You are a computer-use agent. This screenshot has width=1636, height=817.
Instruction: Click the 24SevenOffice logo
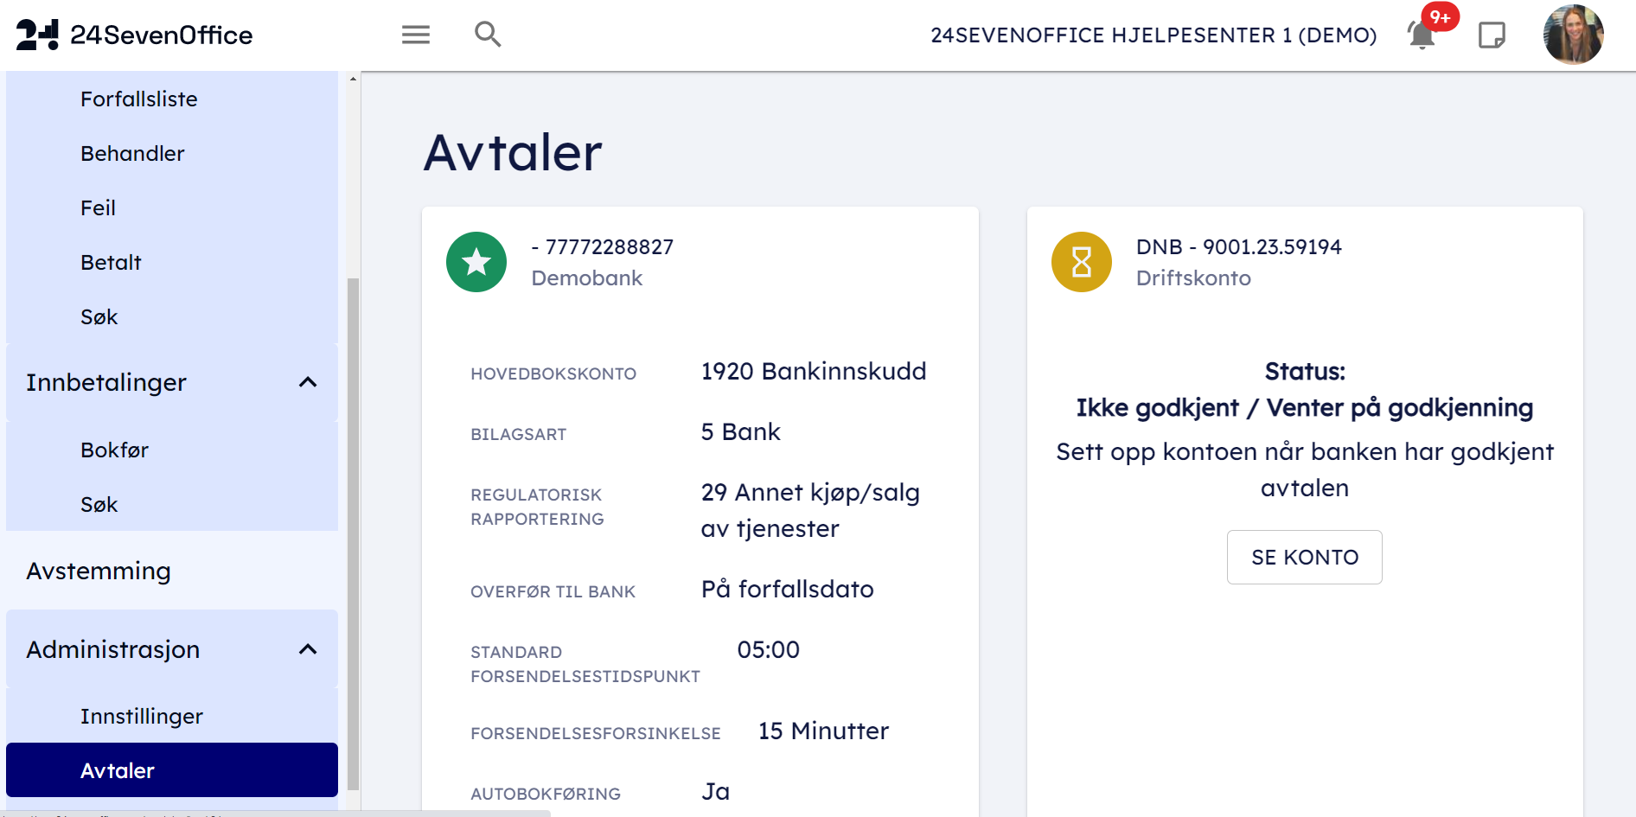coord(135,35)
